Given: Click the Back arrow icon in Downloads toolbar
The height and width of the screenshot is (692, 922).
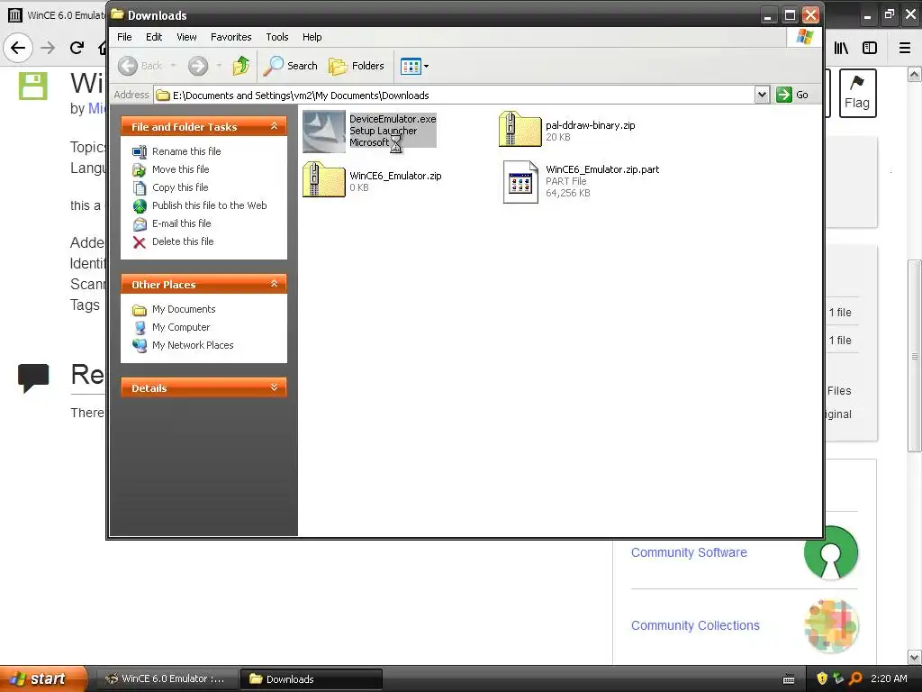Looking at the screenshot, I should [x=128, y=66].
